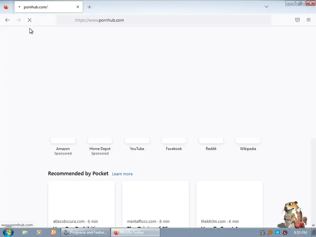Focus the URL address bar
Screen dimensions: 316x237
click(164, 20)
